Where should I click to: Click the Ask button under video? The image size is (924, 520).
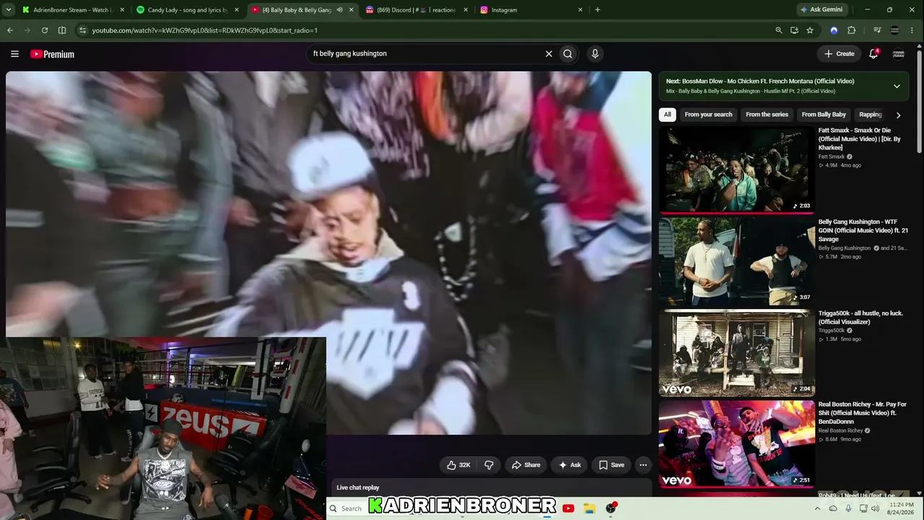tap(569, 465)
